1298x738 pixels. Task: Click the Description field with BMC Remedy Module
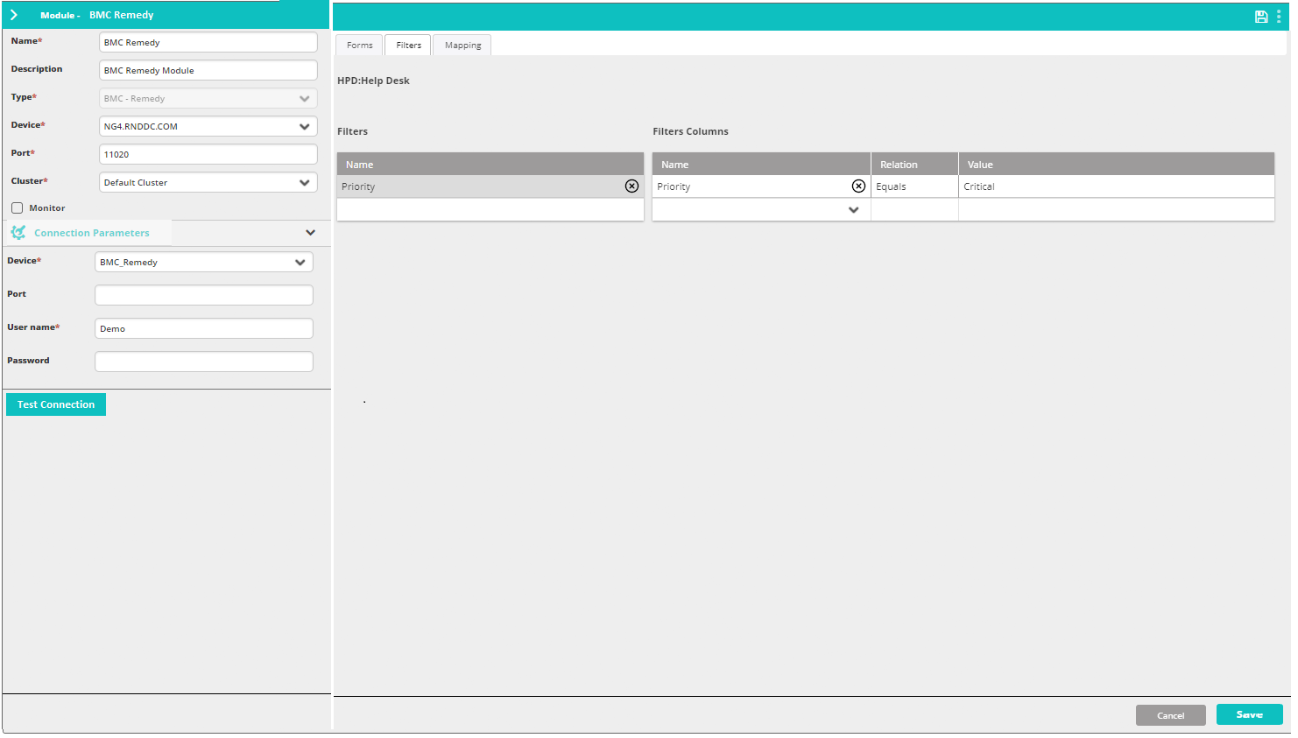pyautogui.click(x=208, y=71)
